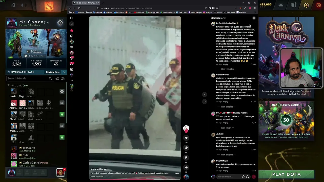324x182 pixels.
Task: Share the TikTok video with arrow icon
Action: (x=186, y=167)
